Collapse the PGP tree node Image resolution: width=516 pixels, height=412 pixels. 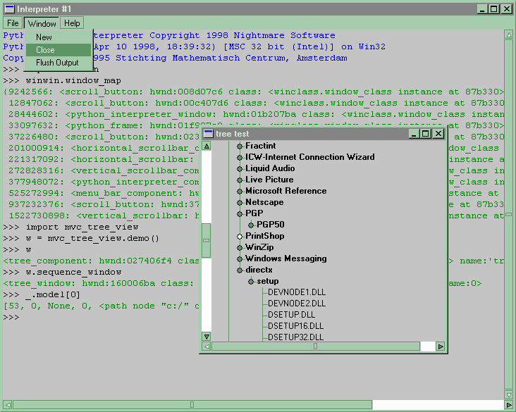pos(240,213)
